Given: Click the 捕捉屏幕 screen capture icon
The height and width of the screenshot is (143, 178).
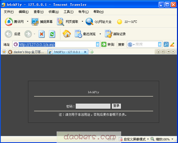Looking at the screenshot, I should pos(35,22).
